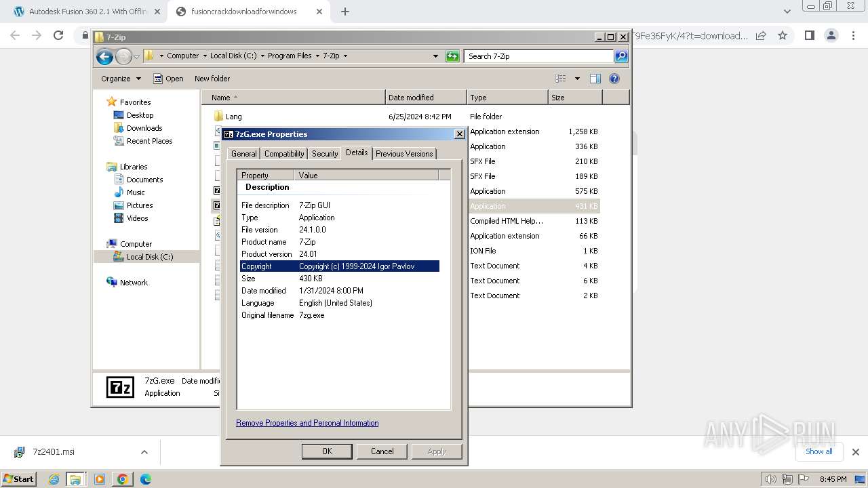Click Windows Start button
Viewport: 868px width, 488px height.
(x=19, y=479)
